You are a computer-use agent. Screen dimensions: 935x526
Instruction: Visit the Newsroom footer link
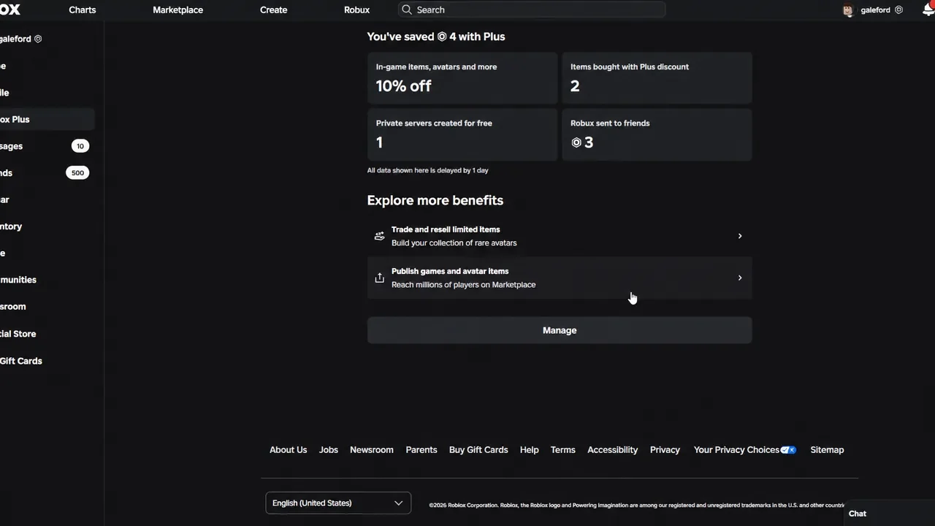372,450
